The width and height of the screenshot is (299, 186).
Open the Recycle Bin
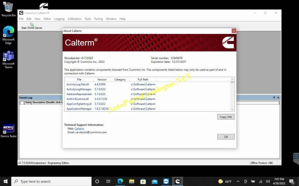tap(8, 7)
